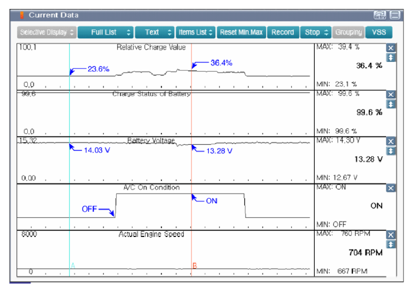The height and width of the screenshot is (288, 413).
Task: Remove the Charge Status of Battery graph
Action: [391, 95]
